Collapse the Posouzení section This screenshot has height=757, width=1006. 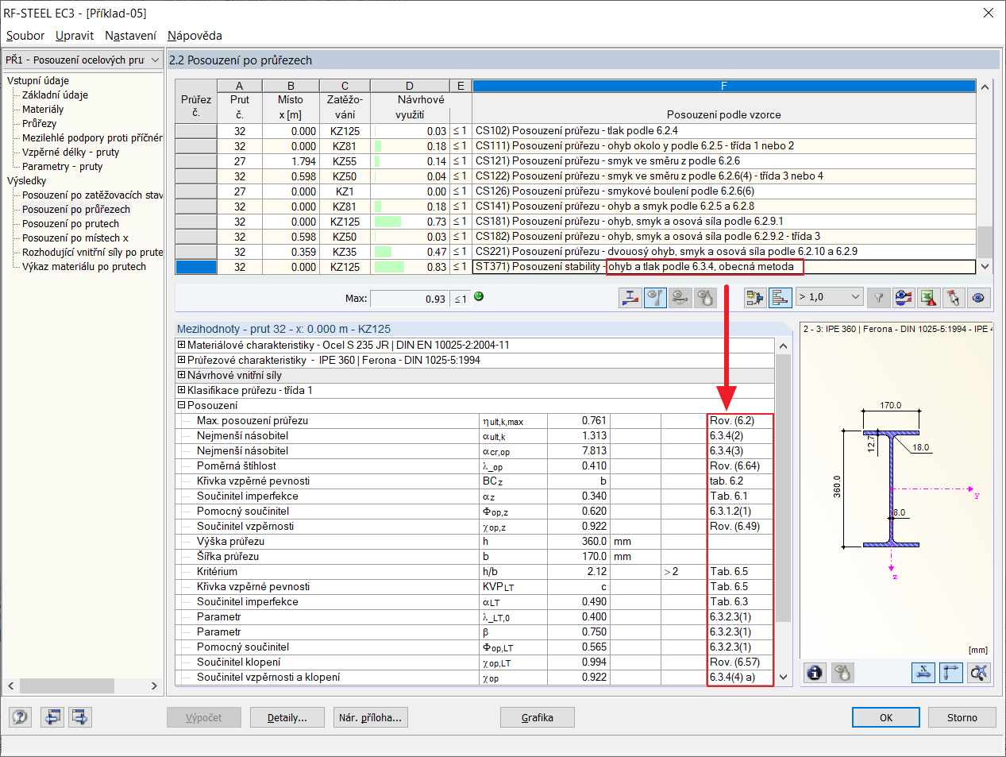(182, 405)
